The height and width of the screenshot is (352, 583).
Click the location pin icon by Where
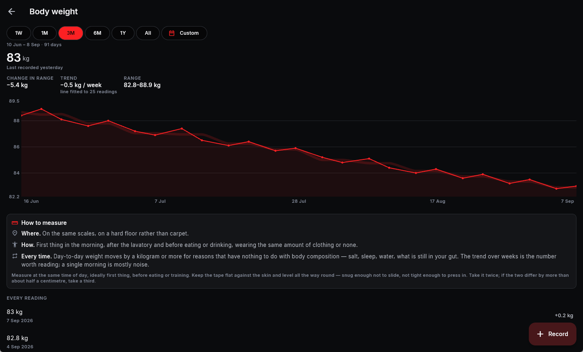(x=15, y=233)
